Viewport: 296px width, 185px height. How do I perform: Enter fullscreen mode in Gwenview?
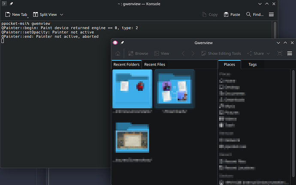click(280, 54)
